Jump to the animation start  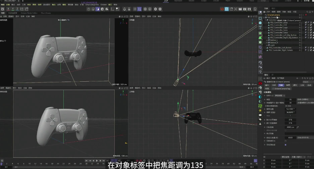[86, 161]
